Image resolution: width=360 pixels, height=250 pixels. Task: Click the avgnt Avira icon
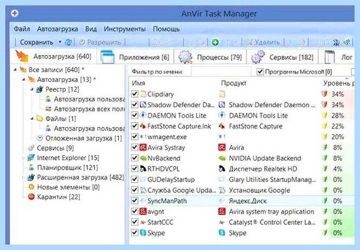143,211
